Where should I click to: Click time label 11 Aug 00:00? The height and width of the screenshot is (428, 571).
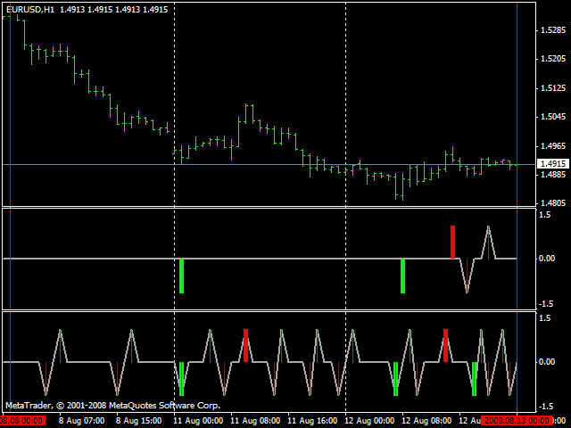tap(198, 421)
